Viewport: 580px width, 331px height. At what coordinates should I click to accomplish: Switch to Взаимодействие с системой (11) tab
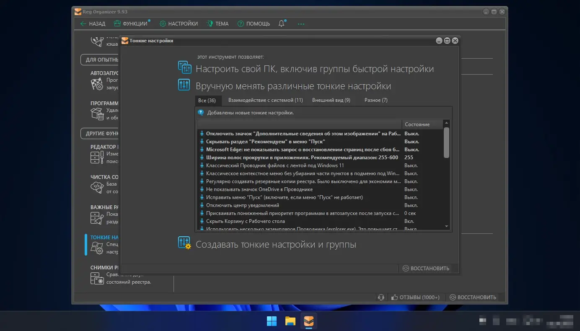[265, 100]
